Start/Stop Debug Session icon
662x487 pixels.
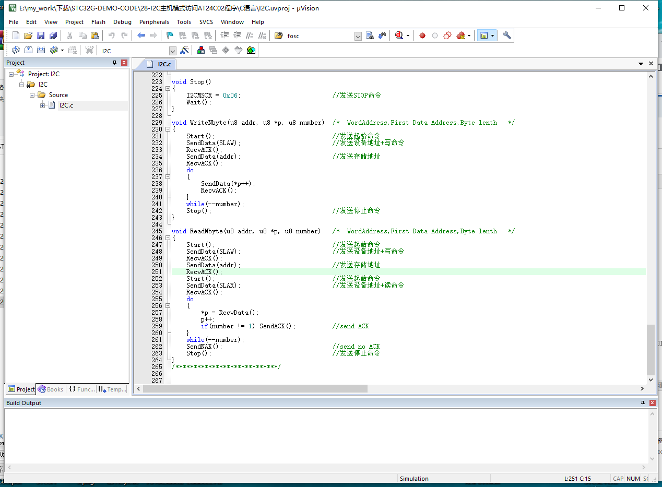tap(399, 35)
